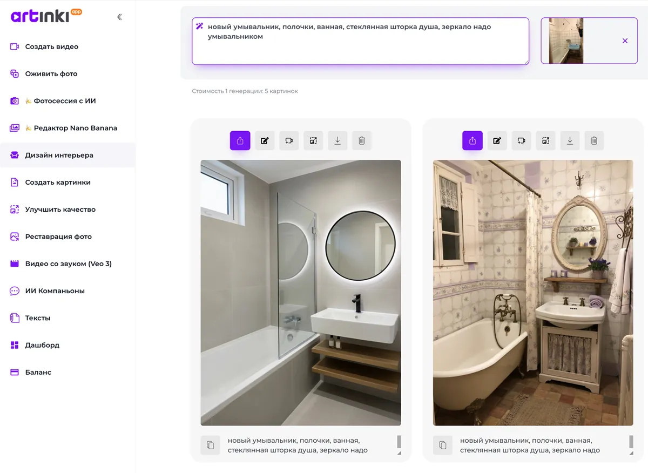Delete the modern bathroom image
This screenshot has width=648, height=473.
(x=362, y=141)
